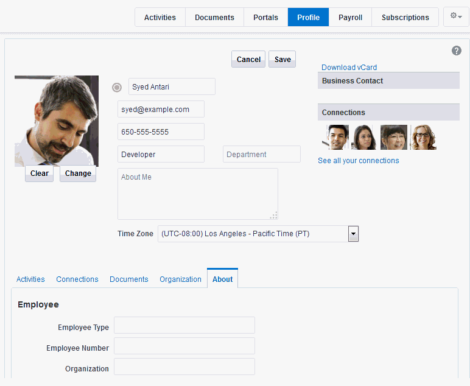Open the Subscriptions tab
470x386 pixels.
[x=405, y=18]
